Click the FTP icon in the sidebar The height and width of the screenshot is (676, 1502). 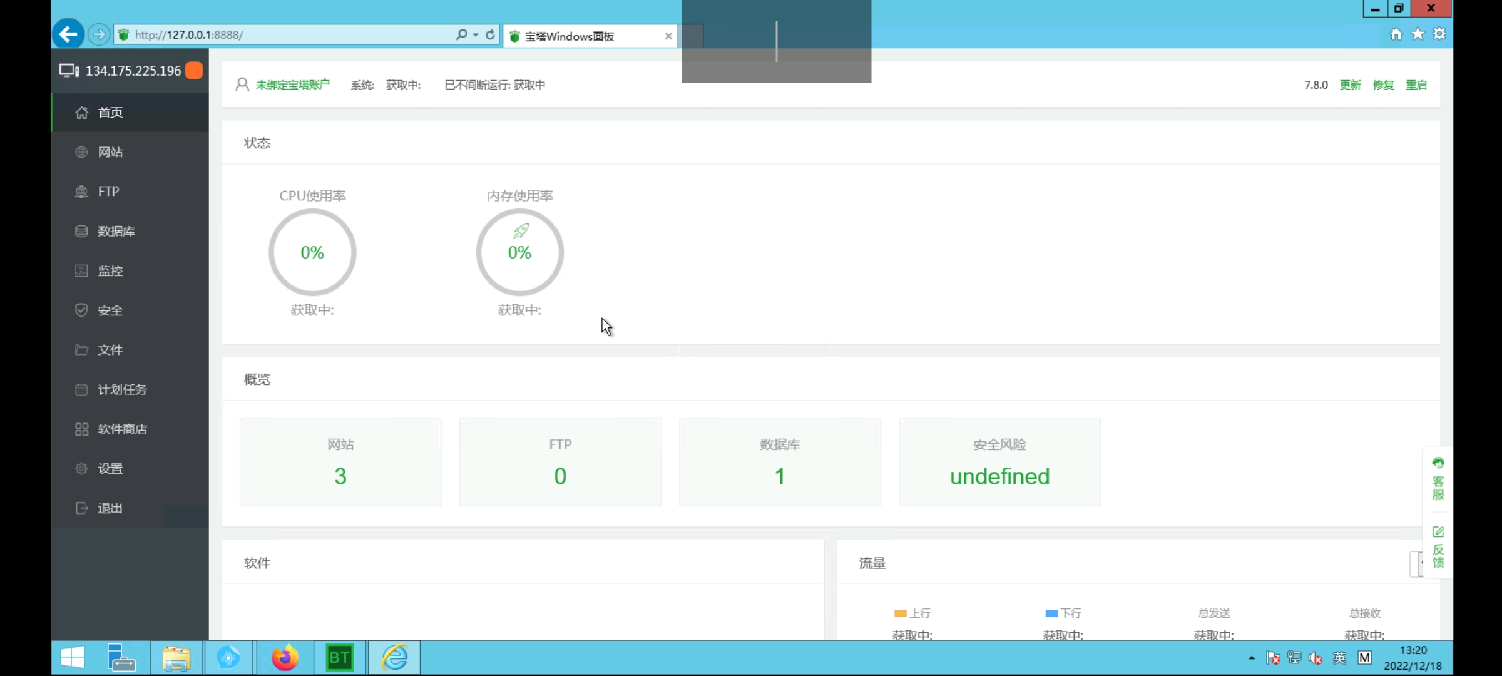point(81,192)
